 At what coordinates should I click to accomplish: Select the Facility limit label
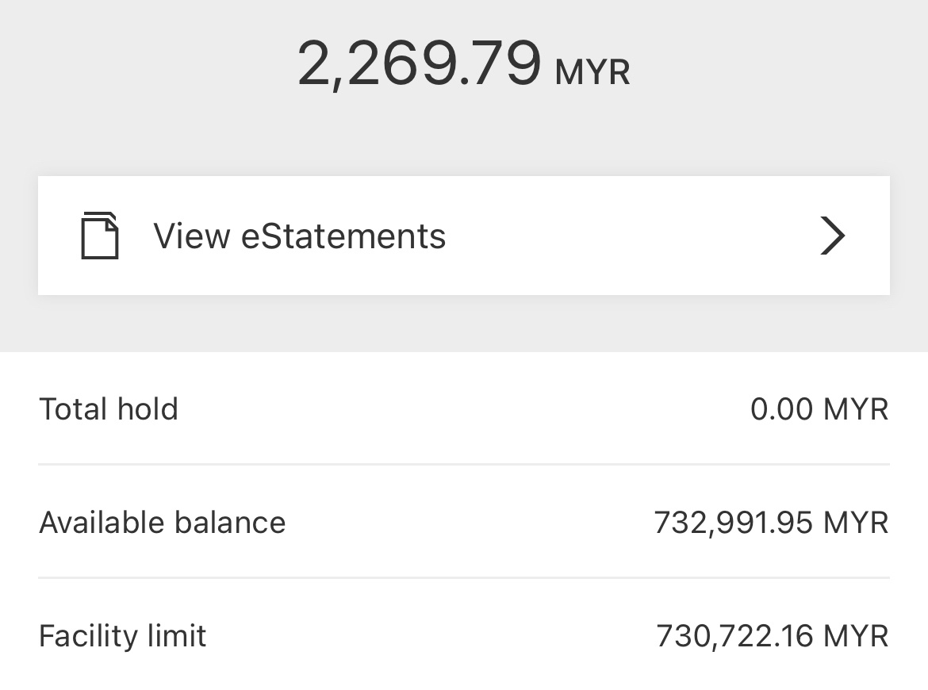coord(122,636)
